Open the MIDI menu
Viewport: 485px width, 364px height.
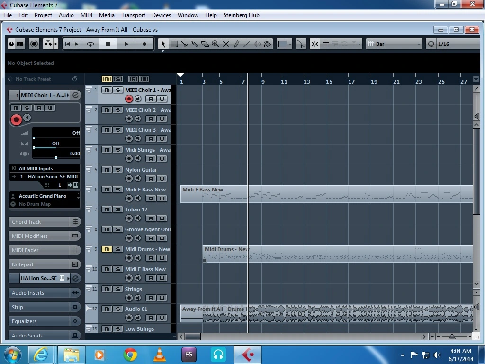(86, 15)
